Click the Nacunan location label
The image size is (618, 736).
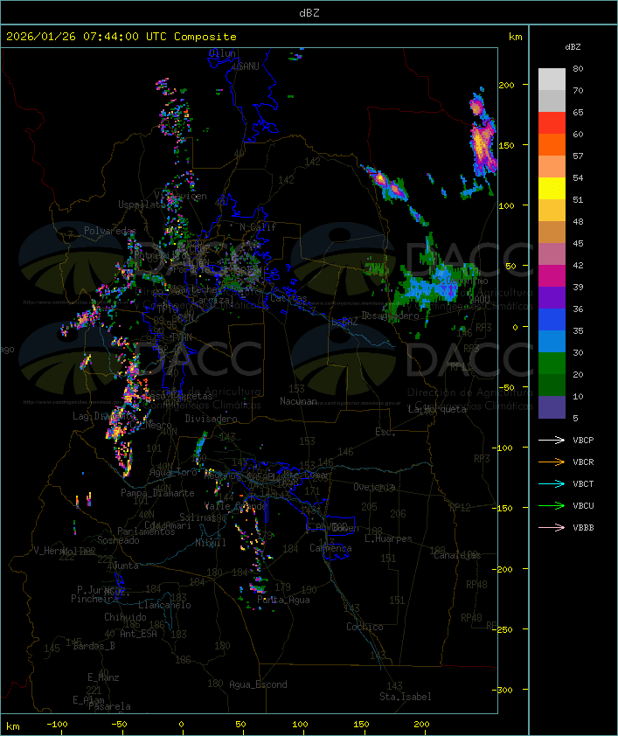tap(298, 401)
